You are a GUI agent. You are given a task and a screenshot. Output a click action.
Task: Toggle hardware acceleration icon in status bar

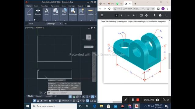click(x=87, y=101)
